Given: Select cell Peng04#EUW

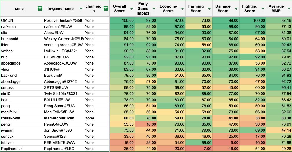Looking at the screenshot, I should point(64,124).
